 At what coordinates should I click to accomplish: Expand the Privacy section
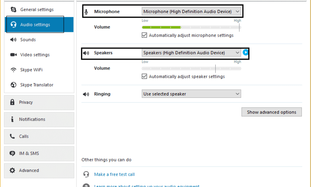pyautogui.click(x=39, y=103)
